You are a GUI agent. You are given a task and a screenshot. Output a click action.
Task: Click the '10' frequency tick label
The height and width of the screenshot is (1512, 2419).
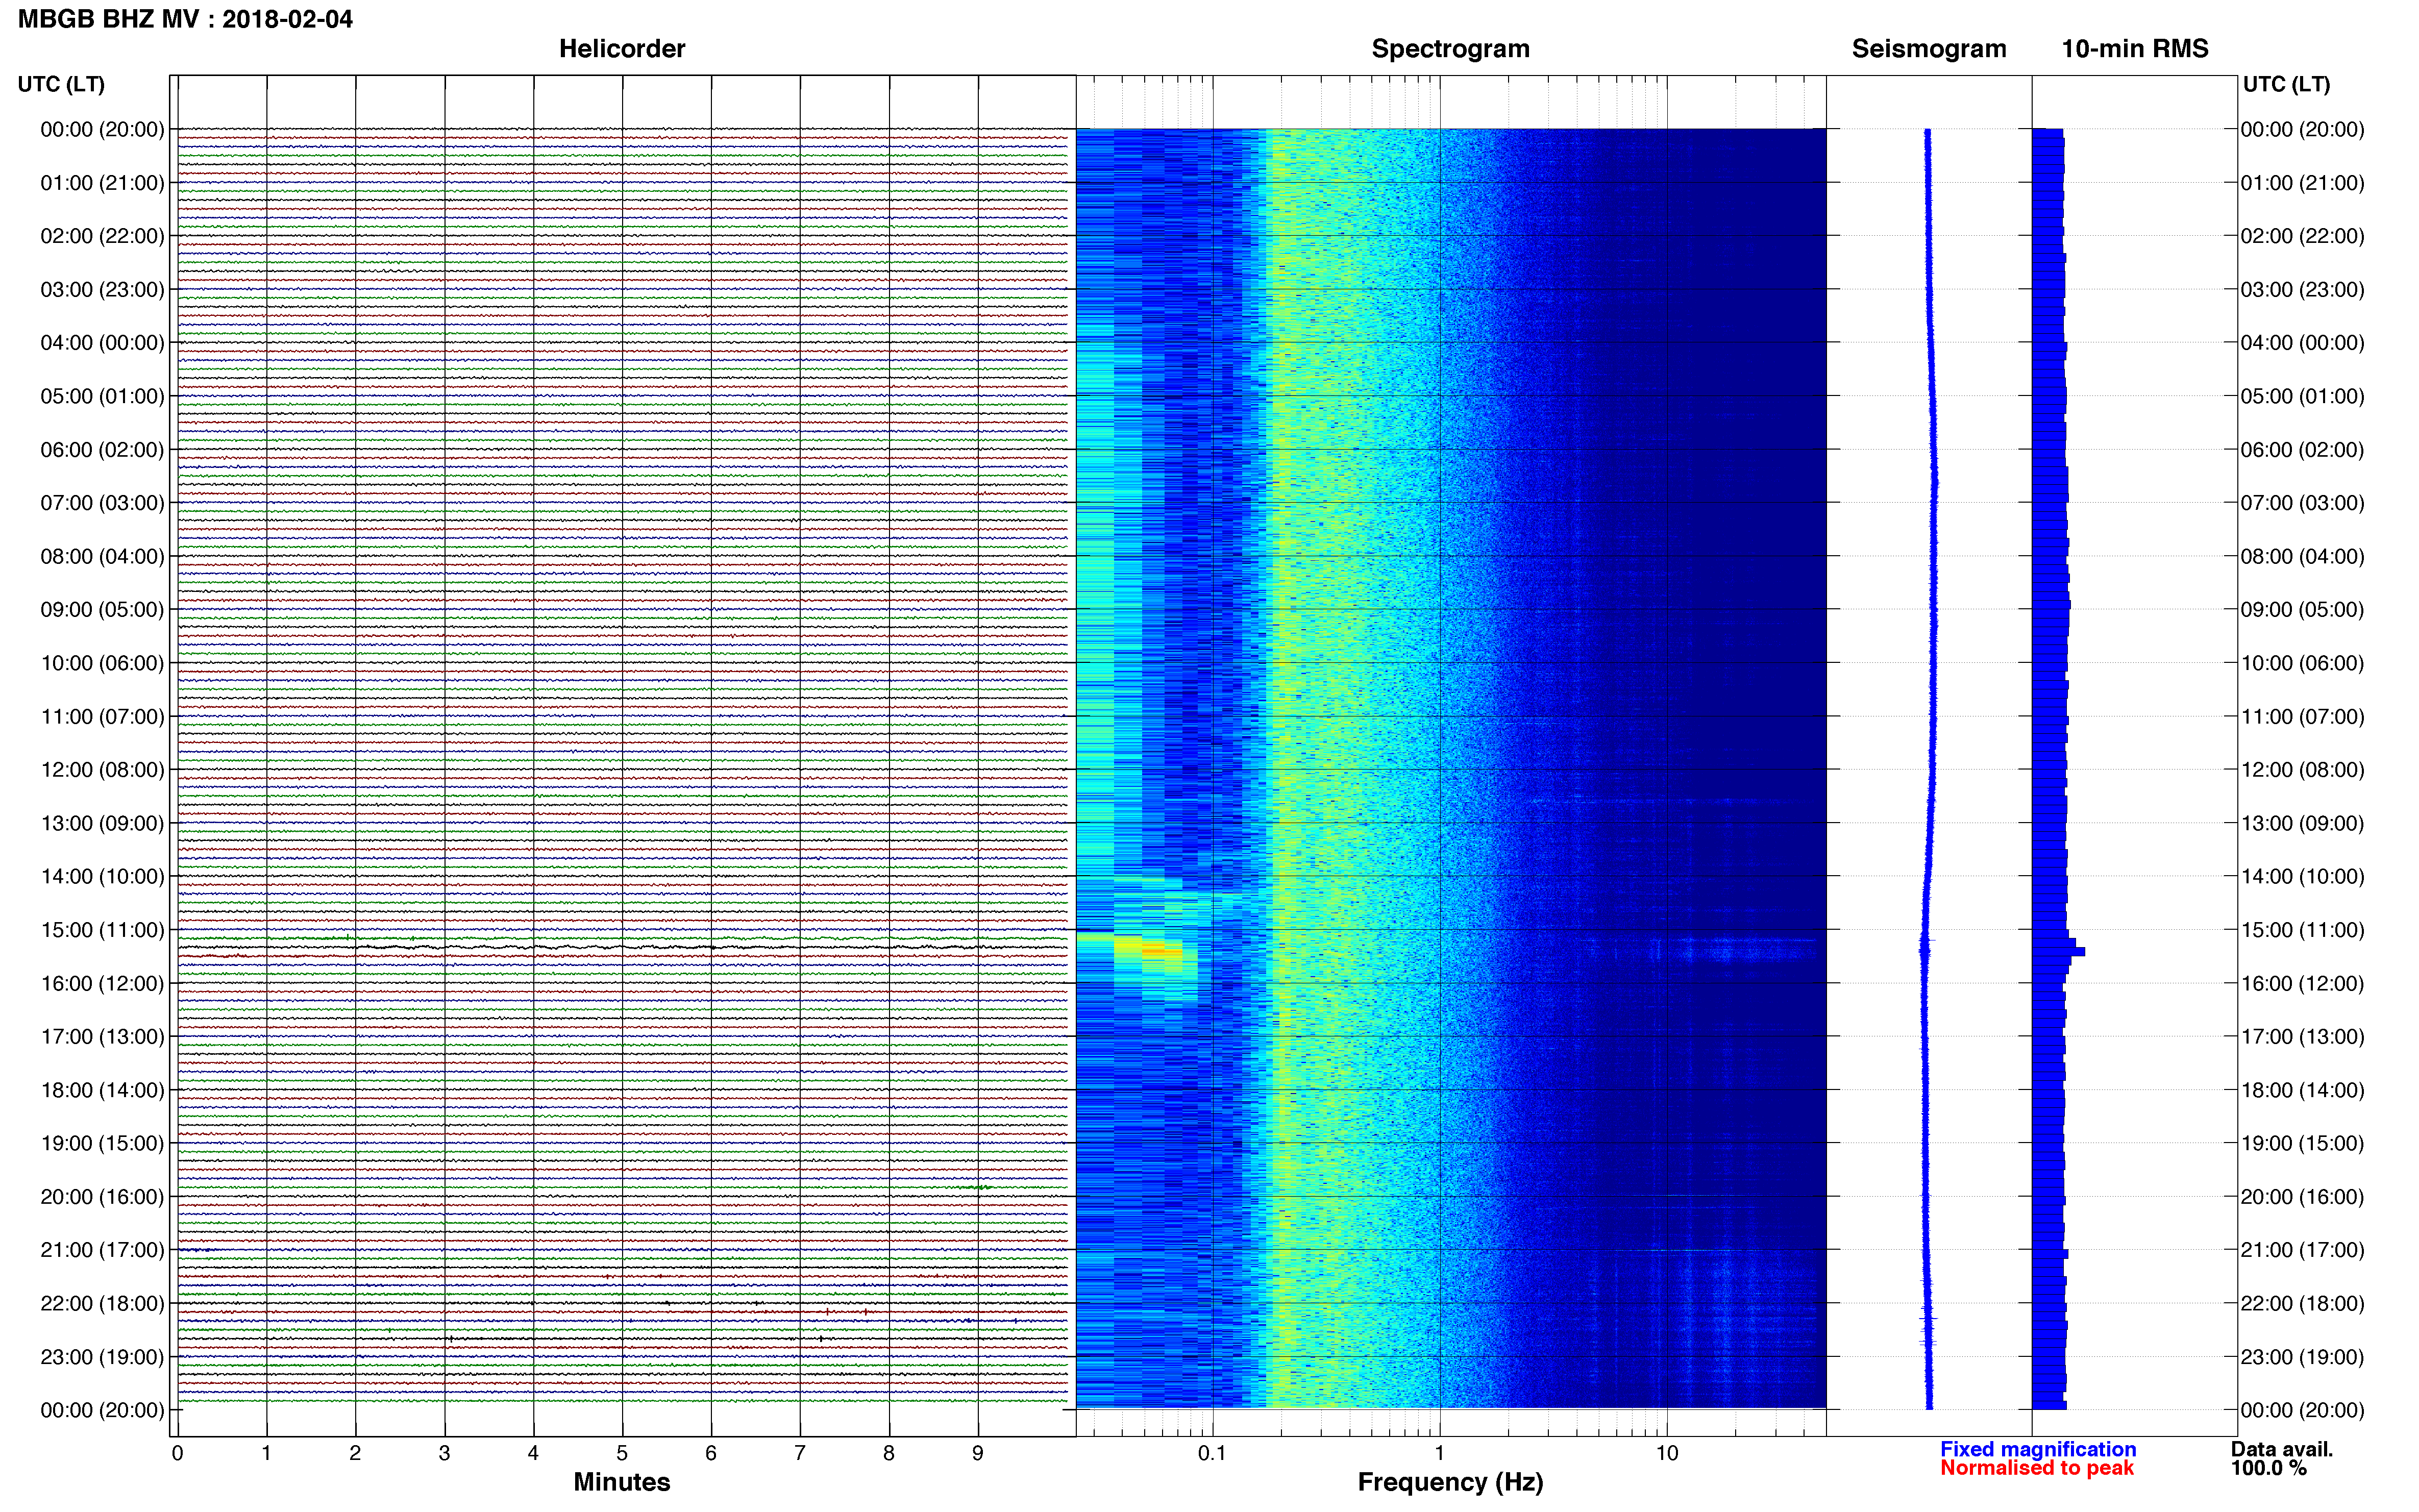pyautogui.click(x=1667, y=1453)
